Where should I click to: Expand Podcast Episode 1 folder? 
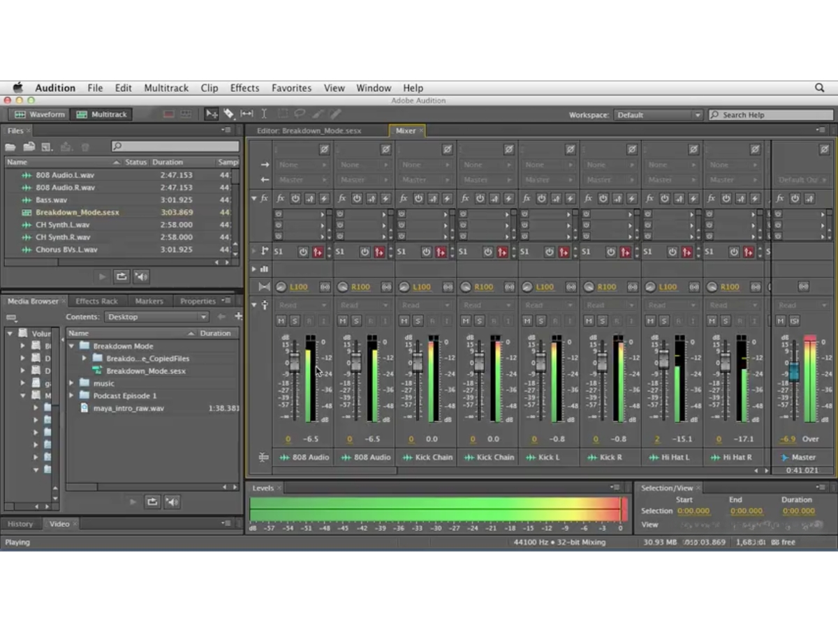(71, 396)
